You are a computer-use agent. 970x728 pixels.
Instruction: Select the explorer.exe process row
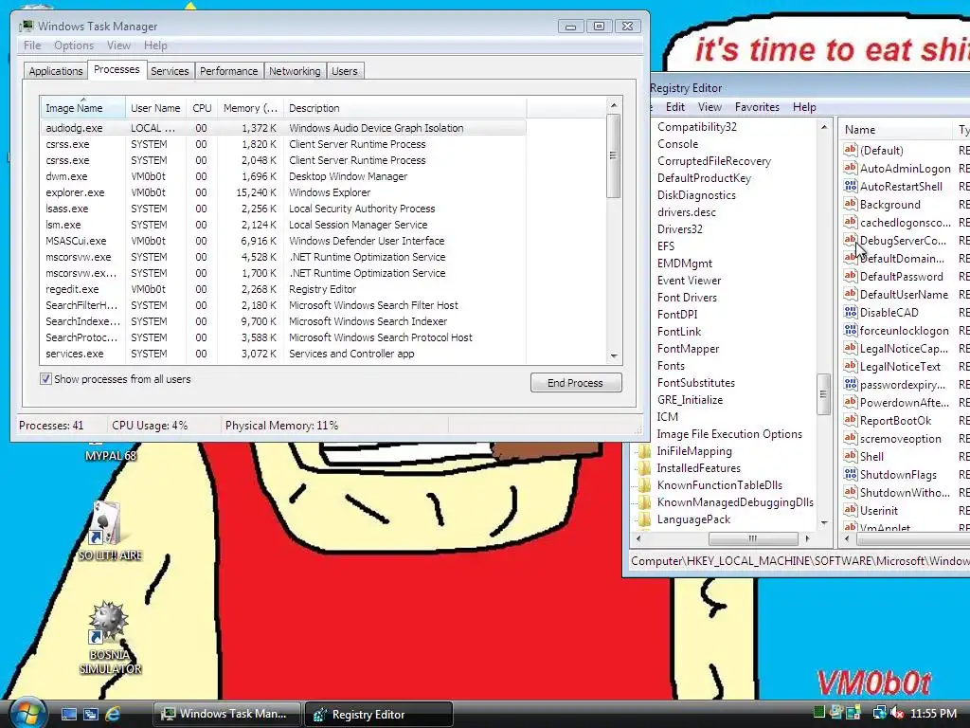click(x=283, y=192)
